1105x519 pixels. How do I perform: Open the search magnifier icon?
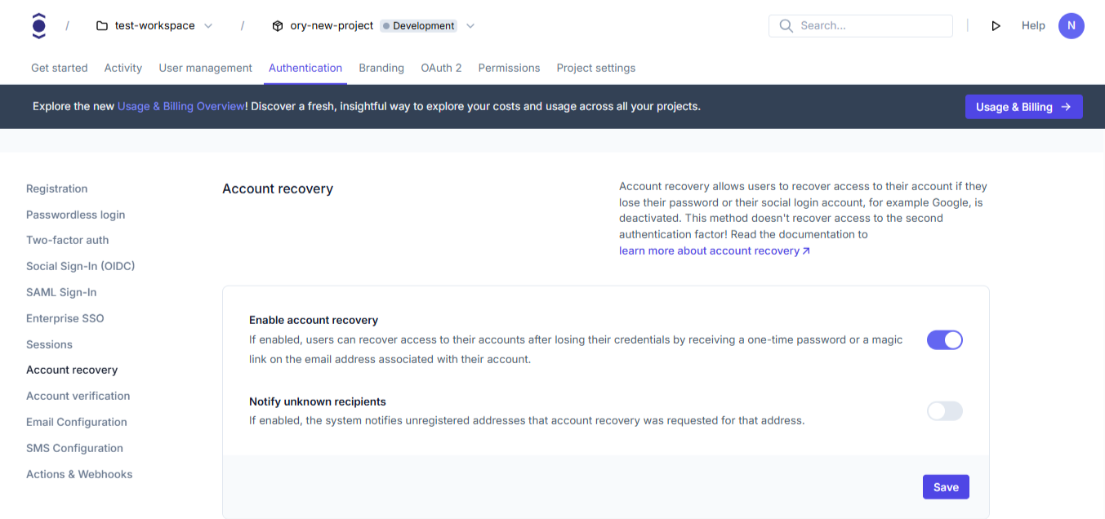(x=785, y=25)
